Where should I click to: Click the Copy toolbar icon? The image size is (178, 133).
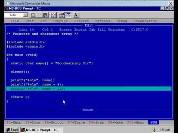(x=39, y=15)
